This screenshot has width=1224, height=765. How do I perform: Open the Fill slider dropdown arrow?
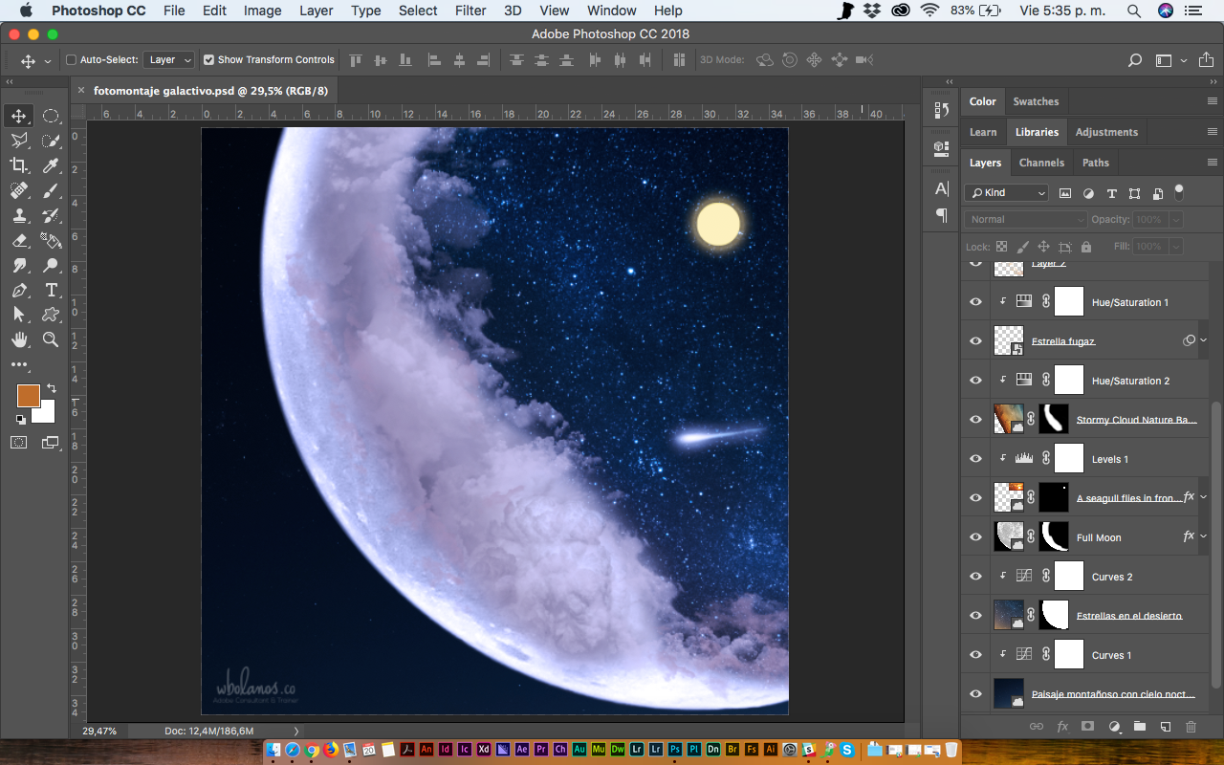[1175, 247]
